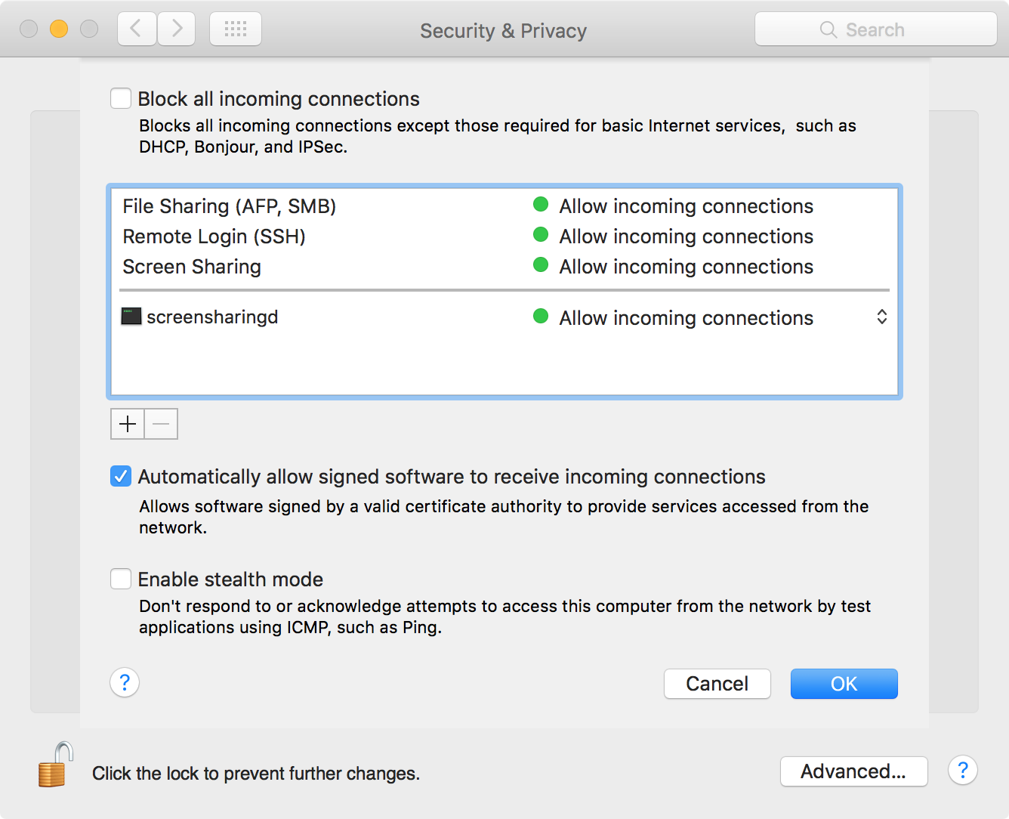Select the Remote Login (SSH) entry
1009x819 pixels.
tap(214, 236)
